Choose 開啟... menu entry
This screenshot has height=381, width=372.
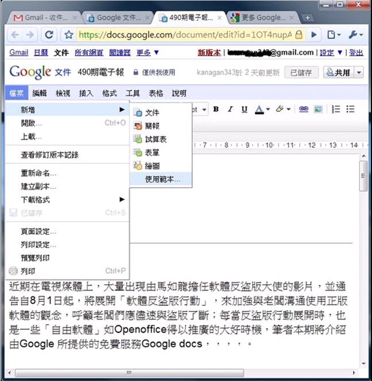67,123
